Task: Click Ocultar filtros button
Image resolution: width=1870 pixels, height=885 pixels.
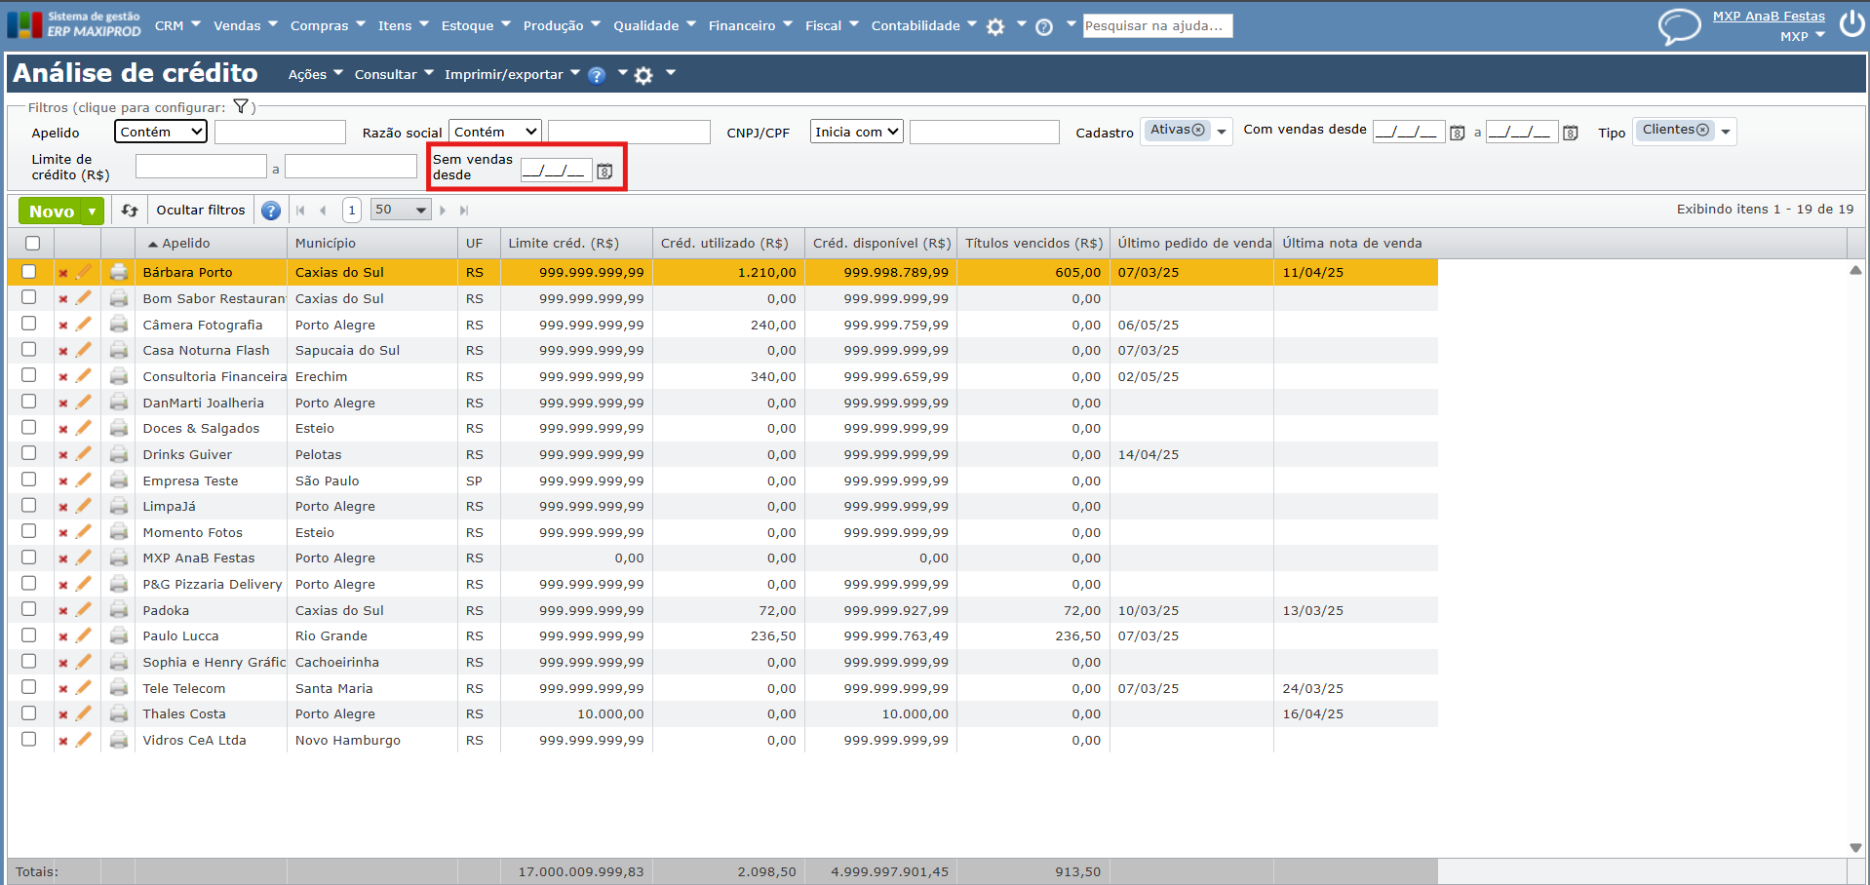Action: (x=201, y=211)
